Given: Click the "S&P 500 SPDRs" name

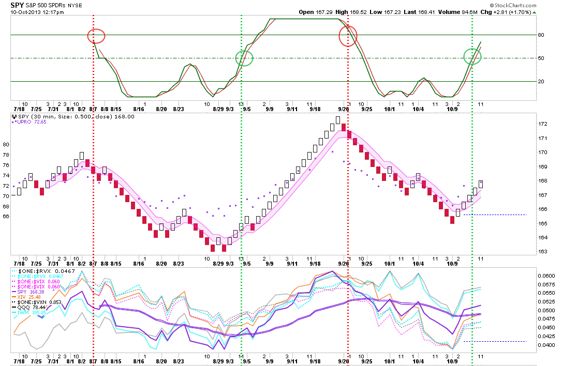Looking at the screenshot, I should coord(45,5).
